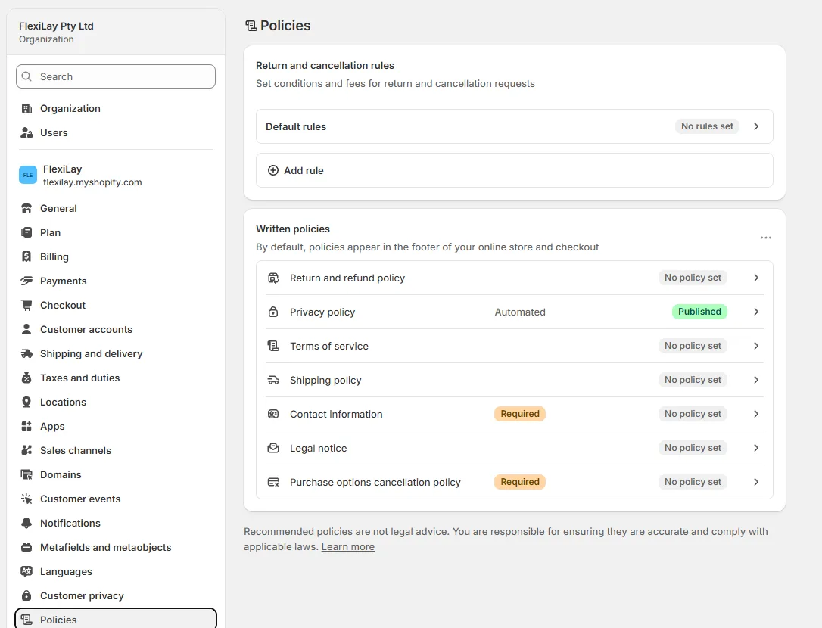The width and height of the screenshot is (822, 628).
Task: Click the Privacy policy lock icon
Action: [273, 312]
